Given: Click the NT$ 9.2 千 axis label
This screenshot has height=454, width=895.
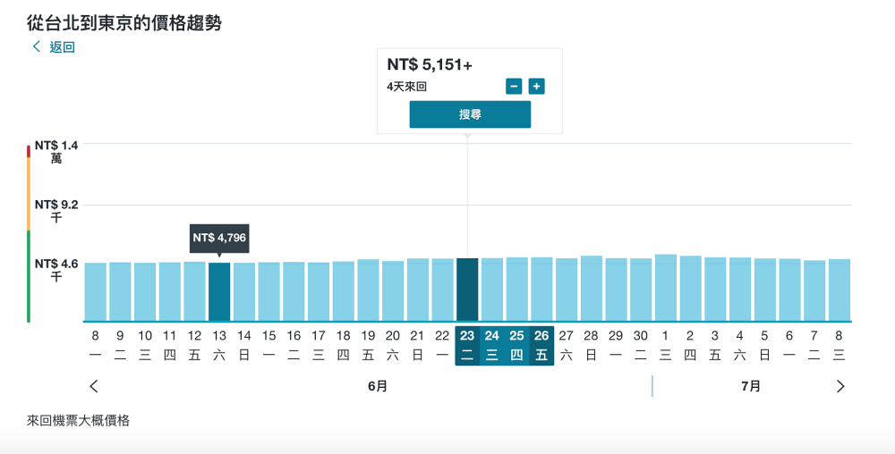Looking at the screenshot, I should (55, 211).
